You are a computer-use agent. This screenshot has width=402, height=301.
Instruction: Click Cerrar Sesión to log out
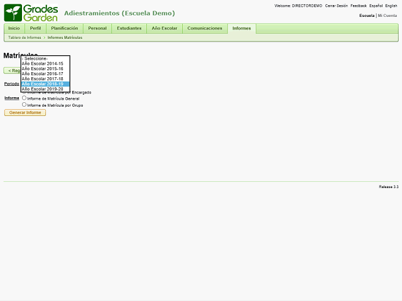336,6
